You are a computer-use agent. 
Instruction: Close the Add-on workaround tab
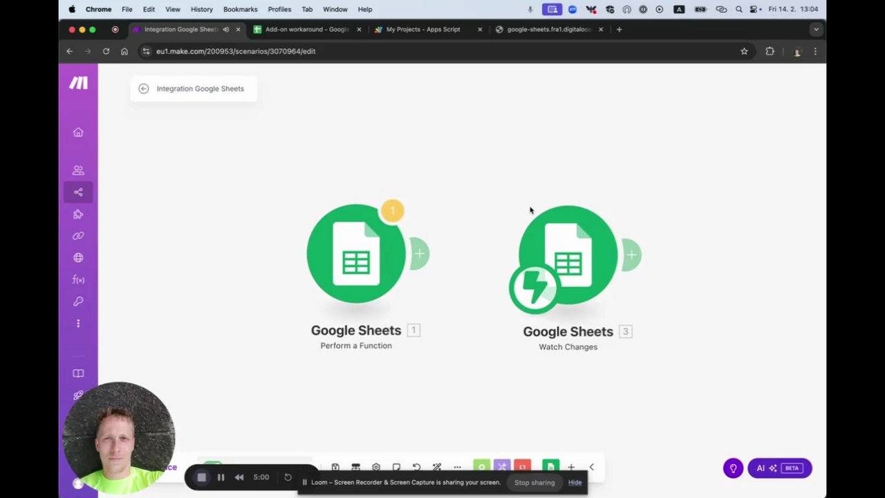(x=359, y=30)
